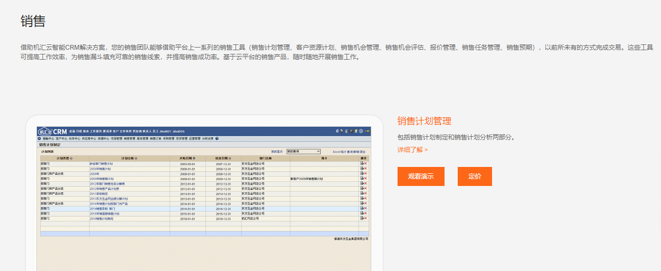Click the red delete X in the 2018-01-01 row

click(x=366, y=218)
